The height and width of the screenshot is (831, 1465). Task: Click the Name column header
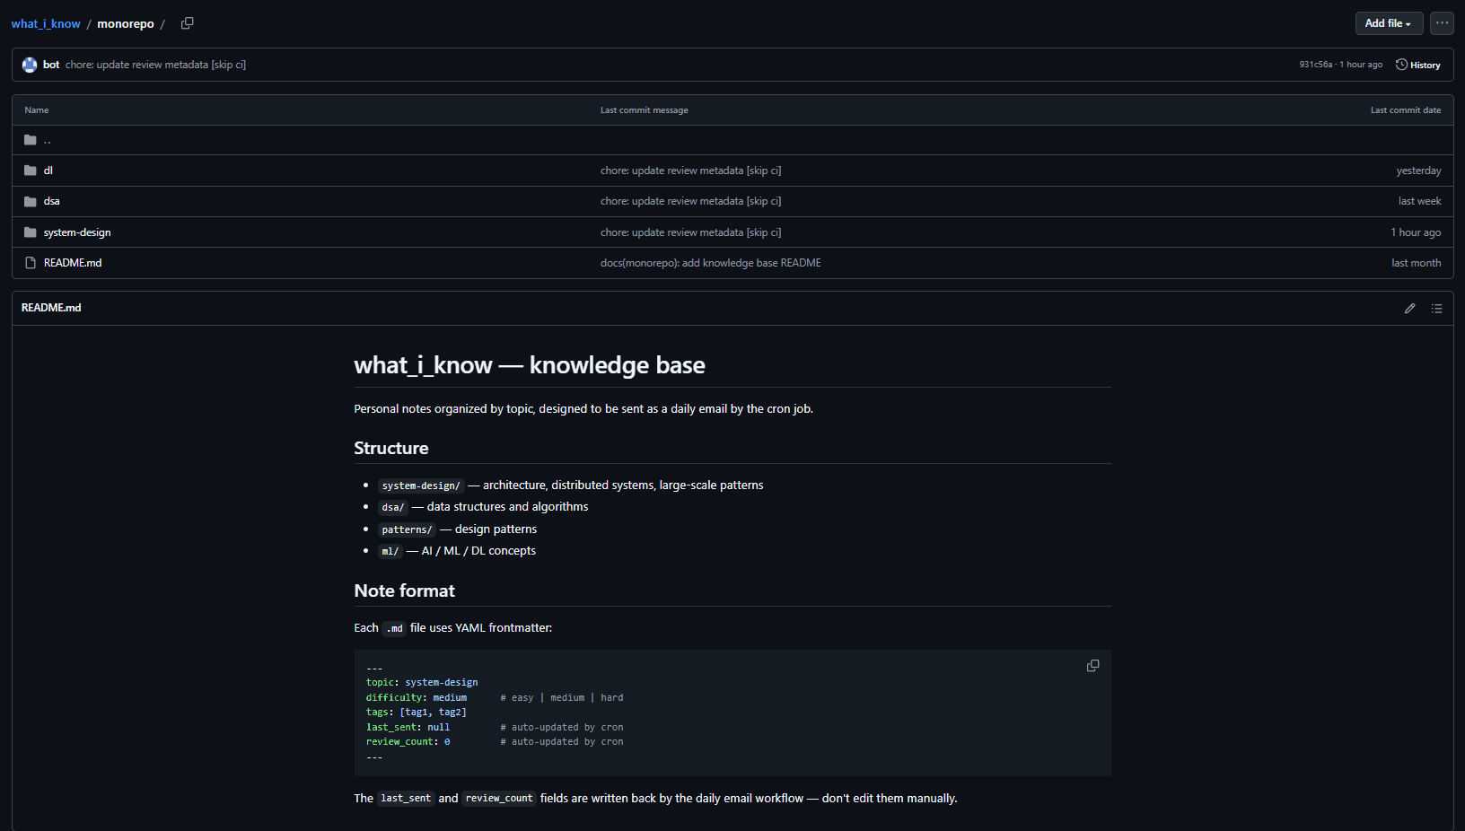[37, 110]
